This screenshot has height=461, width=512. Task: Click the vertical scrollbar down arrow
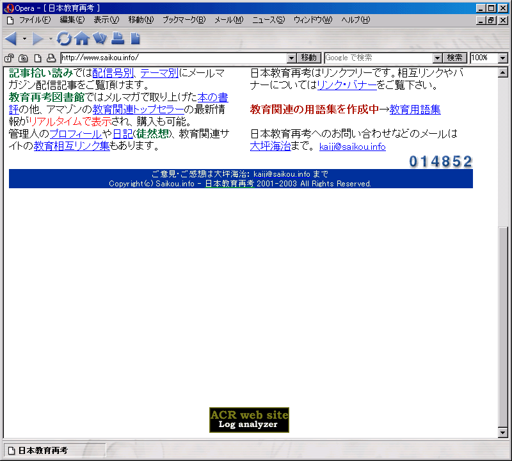503,433
